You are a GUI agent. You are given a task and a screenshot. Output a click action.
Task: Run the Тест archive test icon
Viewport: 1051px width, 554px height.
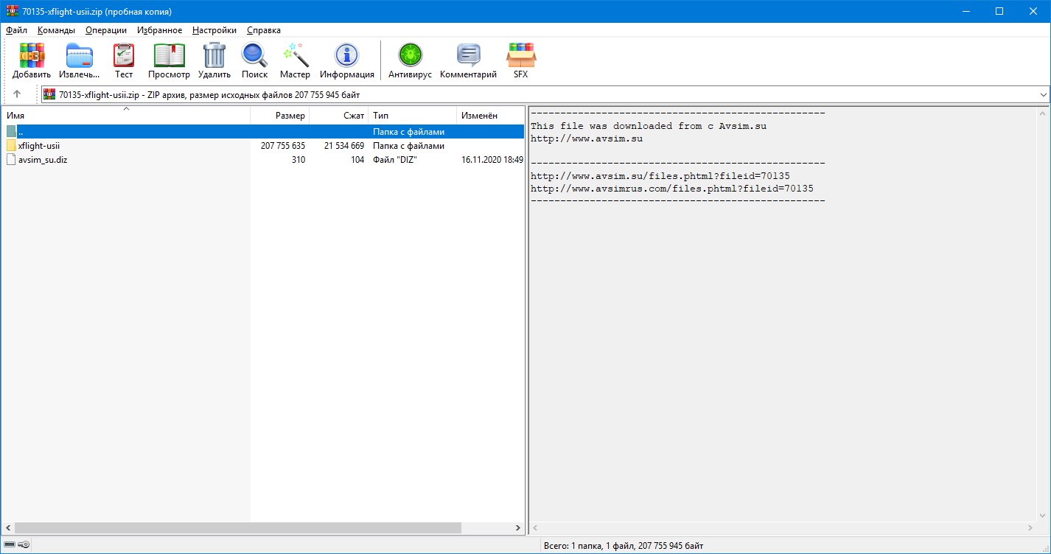coord(124,56)
